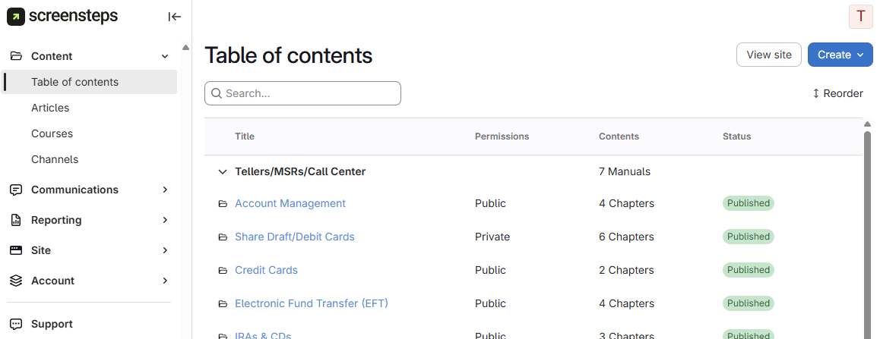Click the Communications chat icon
This screenshot has width=880, height=339.
[16, 190]
